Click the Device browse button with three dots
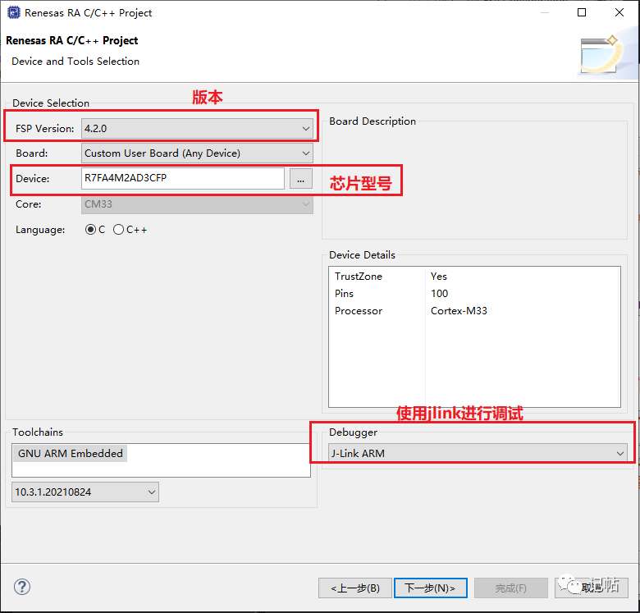The width and height of the screenshot is (640, 613). click(301, 179)
